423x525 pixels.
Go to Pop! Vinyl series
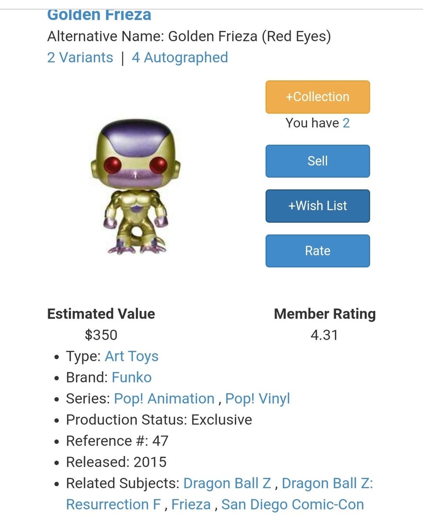pyautogui.click(x=257, y=399)
